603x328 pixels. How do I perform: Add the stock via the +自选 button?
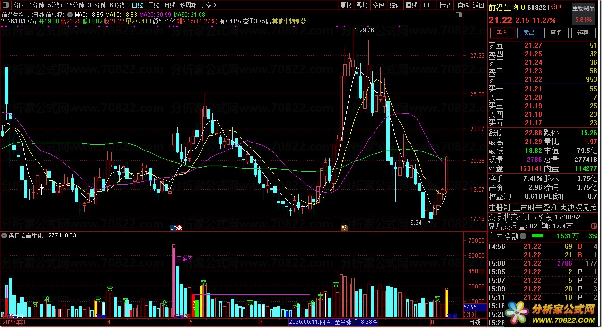coord(462,6)
